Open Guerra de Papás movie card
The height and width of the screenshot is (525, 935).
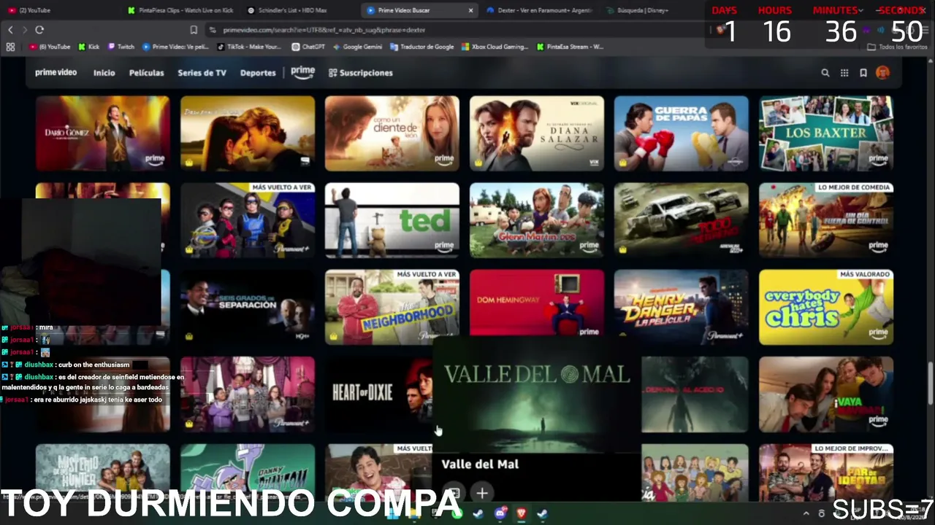tap(682, 133)
